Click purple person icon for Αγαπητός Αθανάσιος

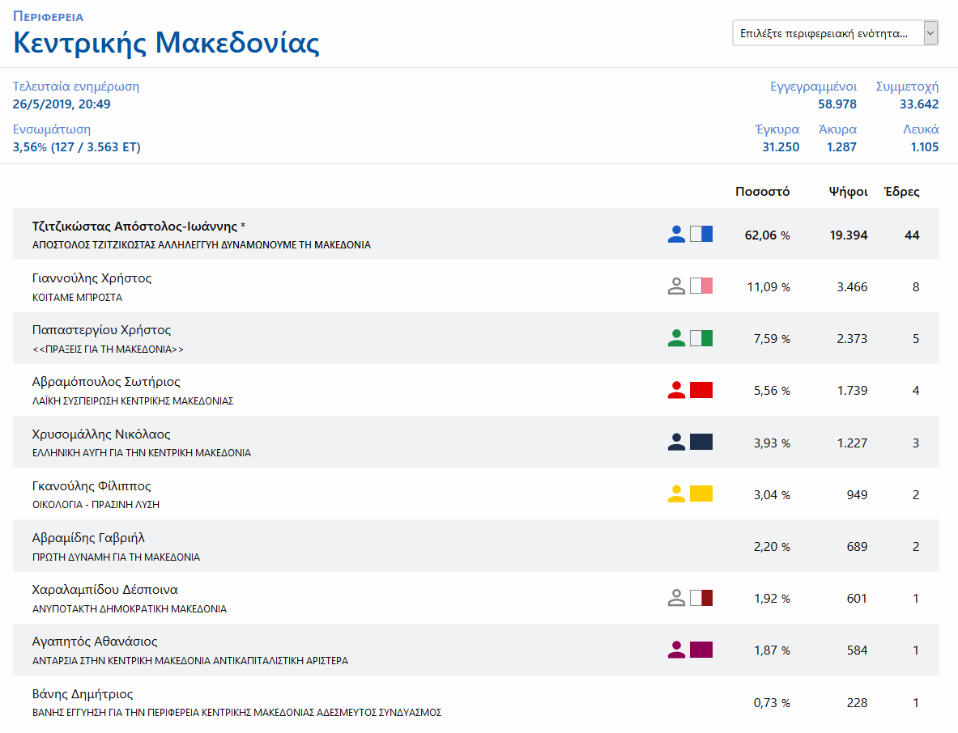click(x=676, y=650)
